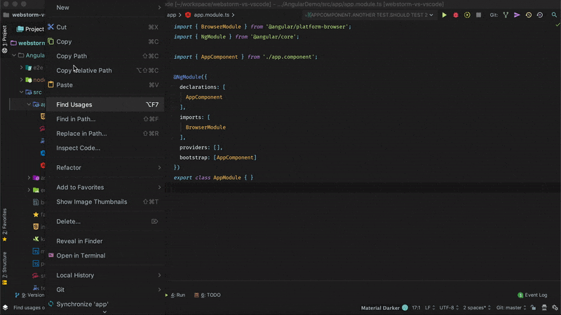Click the Synchronize refresh icon
Image resolution: width=561 pixels, height=315 pixels.
[x=50, y=304]
